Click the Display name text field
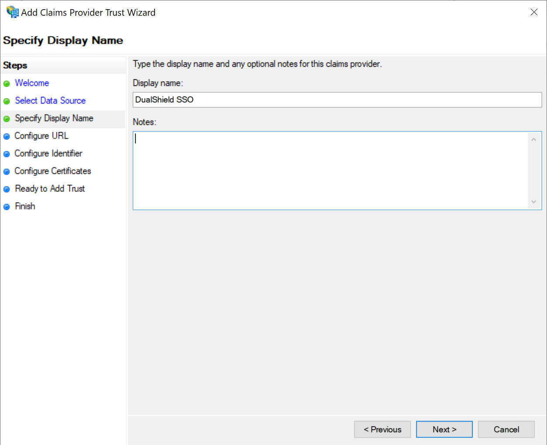Viewport: 547px width, 445px height. tap(336, 100)
